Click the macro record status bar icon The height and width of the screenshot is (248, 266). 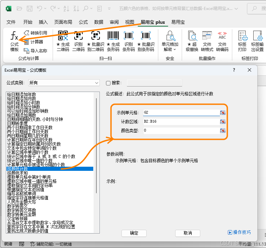22,244
